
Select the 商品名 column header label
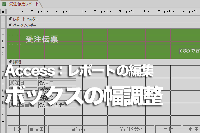click(x=78, y=129)
